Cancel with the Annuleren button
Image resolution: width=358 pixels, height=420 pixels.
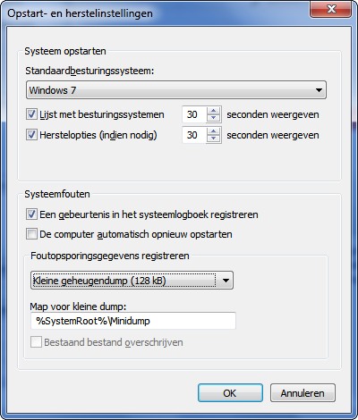pos(303,393)
